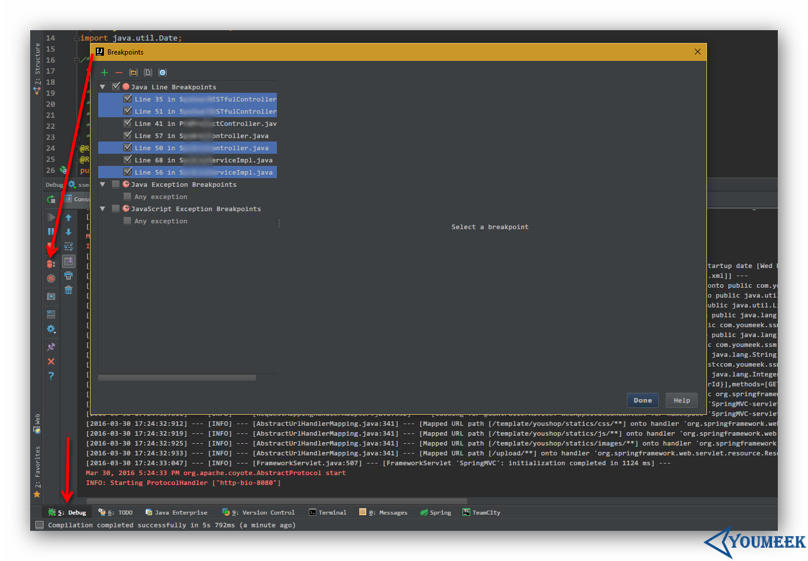Switch to the Terminal tool window tab
Viewport: 808px width, 561px height.
(327, 512)
